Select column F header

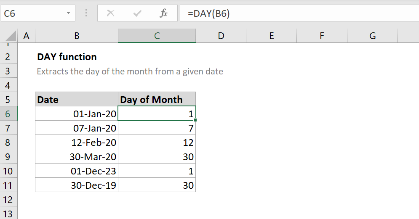[322, 36]
